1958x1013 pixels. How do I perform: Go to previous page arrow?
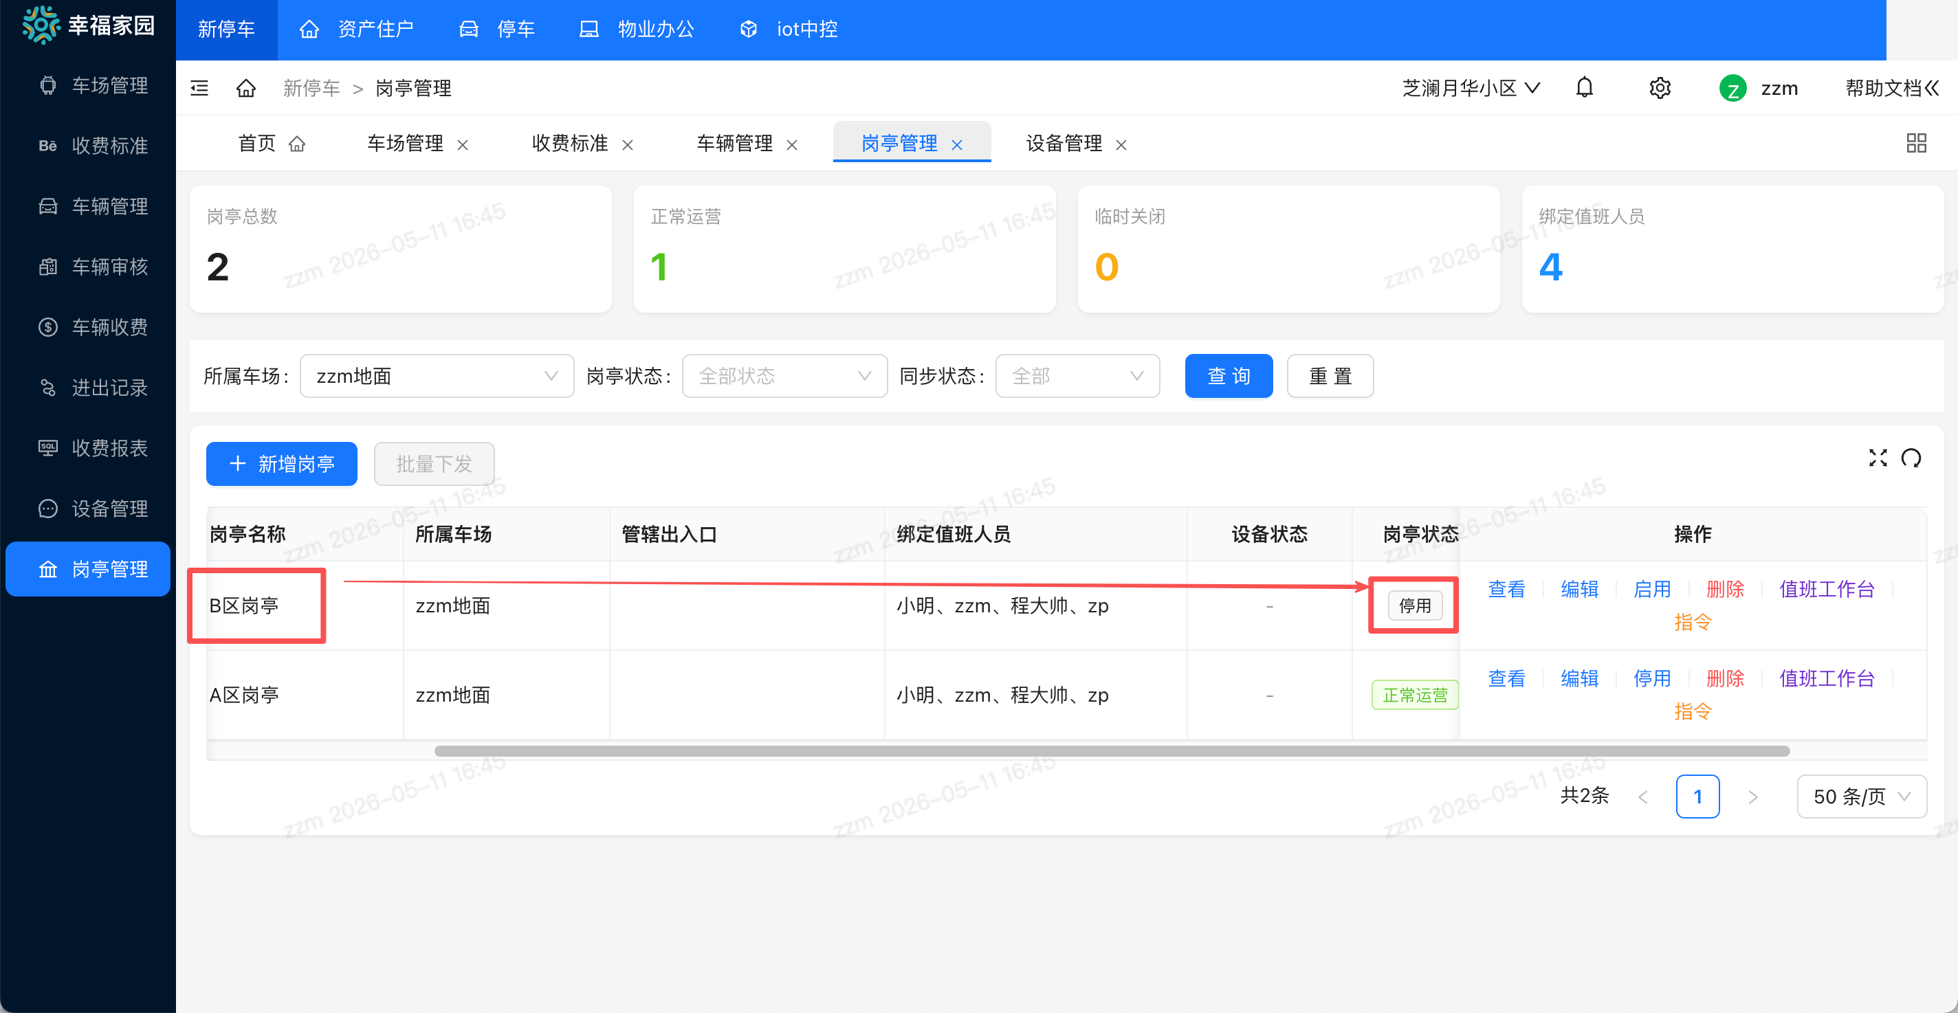tap(1642, 797)
